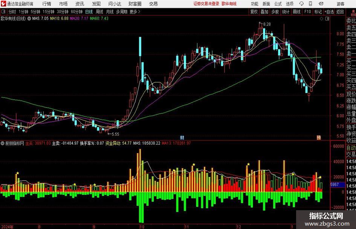Viewport: 356px width, 229px height.
Task: Click the 统计 statistics toolbar button
Action: tap(286, 12)
